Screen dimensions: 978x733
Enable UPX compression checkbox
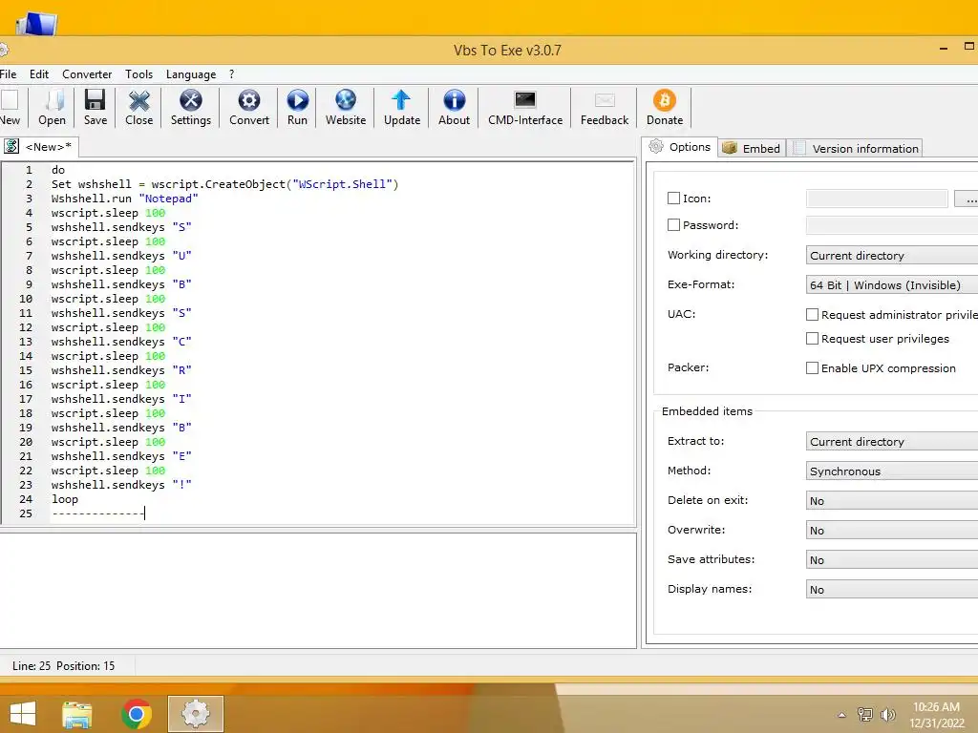[812, 368]
